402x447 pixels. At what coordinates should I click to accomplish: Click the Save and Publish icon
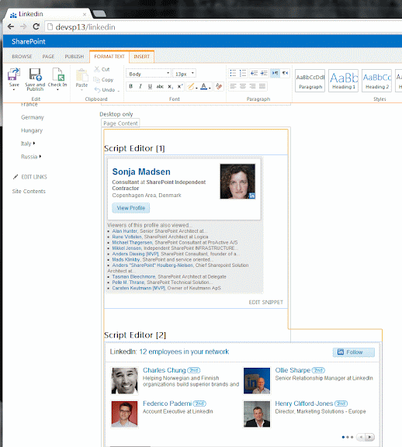click(x=36, y=74)
